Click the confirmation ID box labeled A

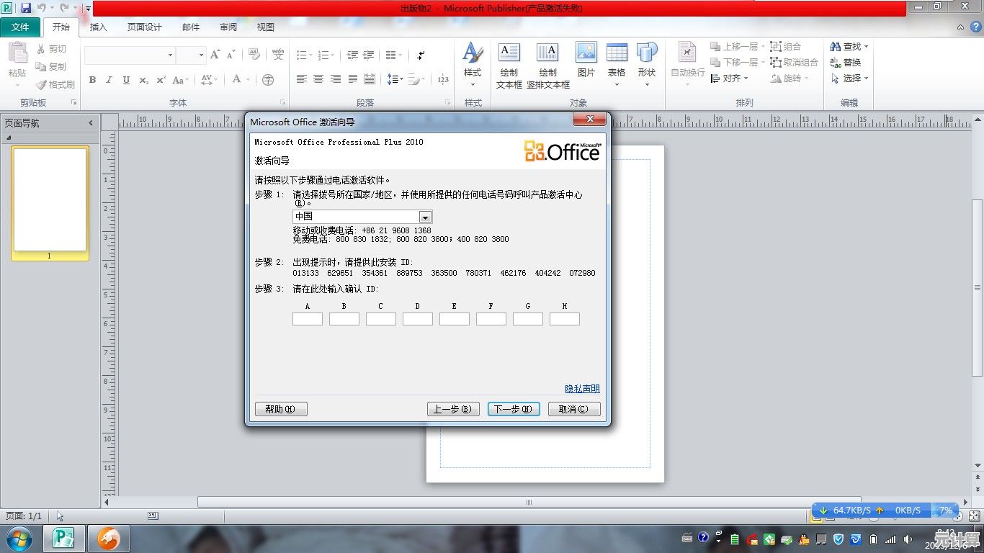(307, 318)
